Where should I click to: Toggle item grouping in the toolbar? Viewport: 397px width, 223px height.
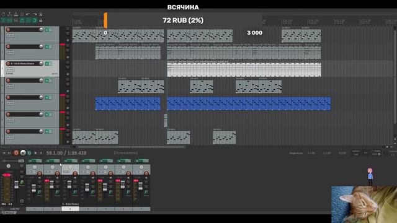pos(10,20)
